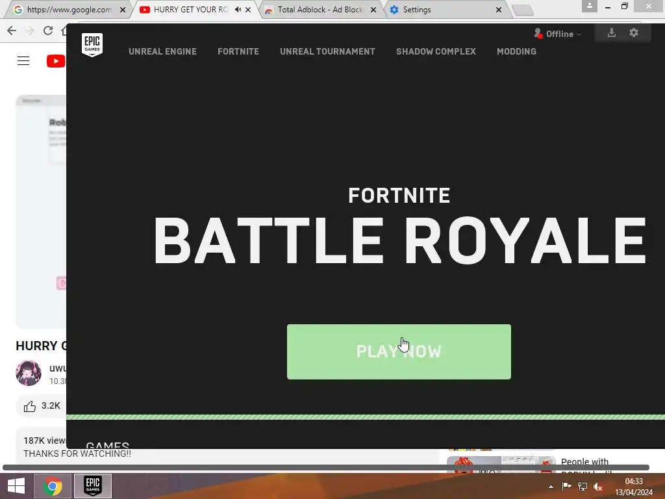The width and height of the screenshot is (665, 499).
Task: Open the suggested video thumbnail with Robux
Action: pyautogui.click(x=501, y=465)
